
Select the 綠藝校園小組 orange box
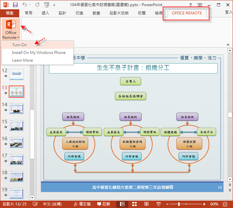189,144
